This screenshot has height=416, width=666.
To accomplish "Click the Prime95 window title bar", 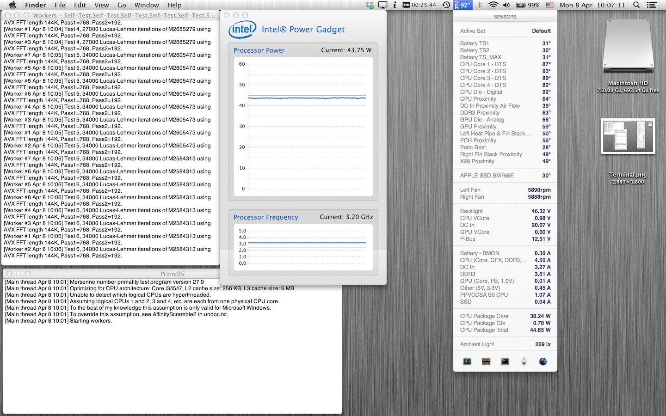I will 172,274.
